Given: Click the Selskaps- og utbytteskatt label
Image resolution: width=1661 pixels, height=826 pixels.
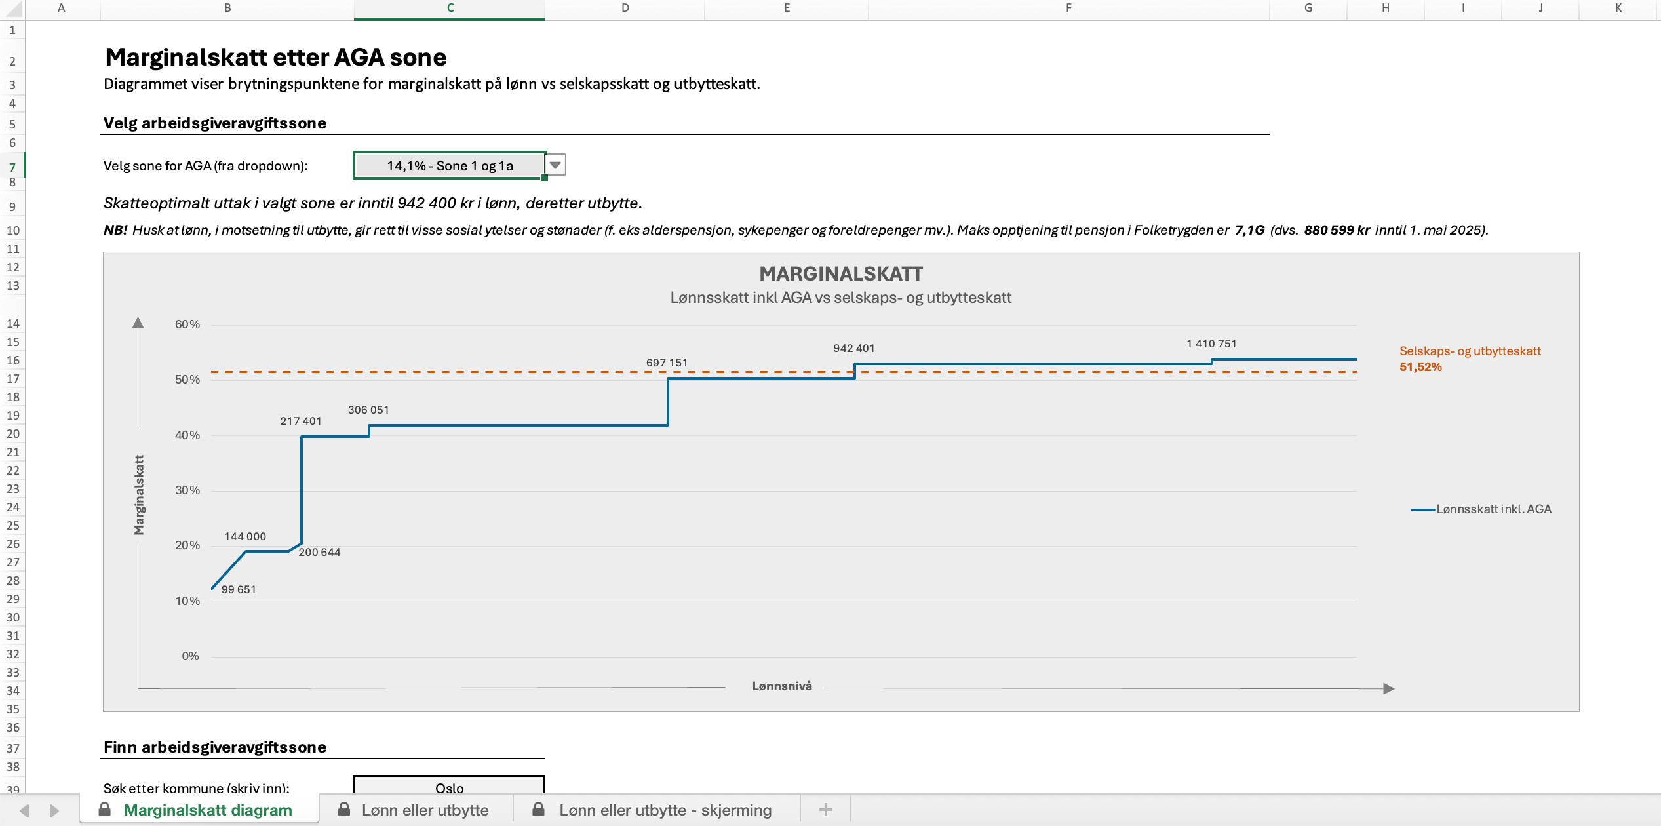Looking at the screenshot, I should [x=1470, y=351].
